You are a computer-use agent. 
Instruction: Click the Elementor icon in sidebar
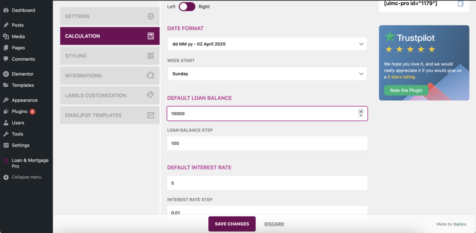tap(6, 74)
